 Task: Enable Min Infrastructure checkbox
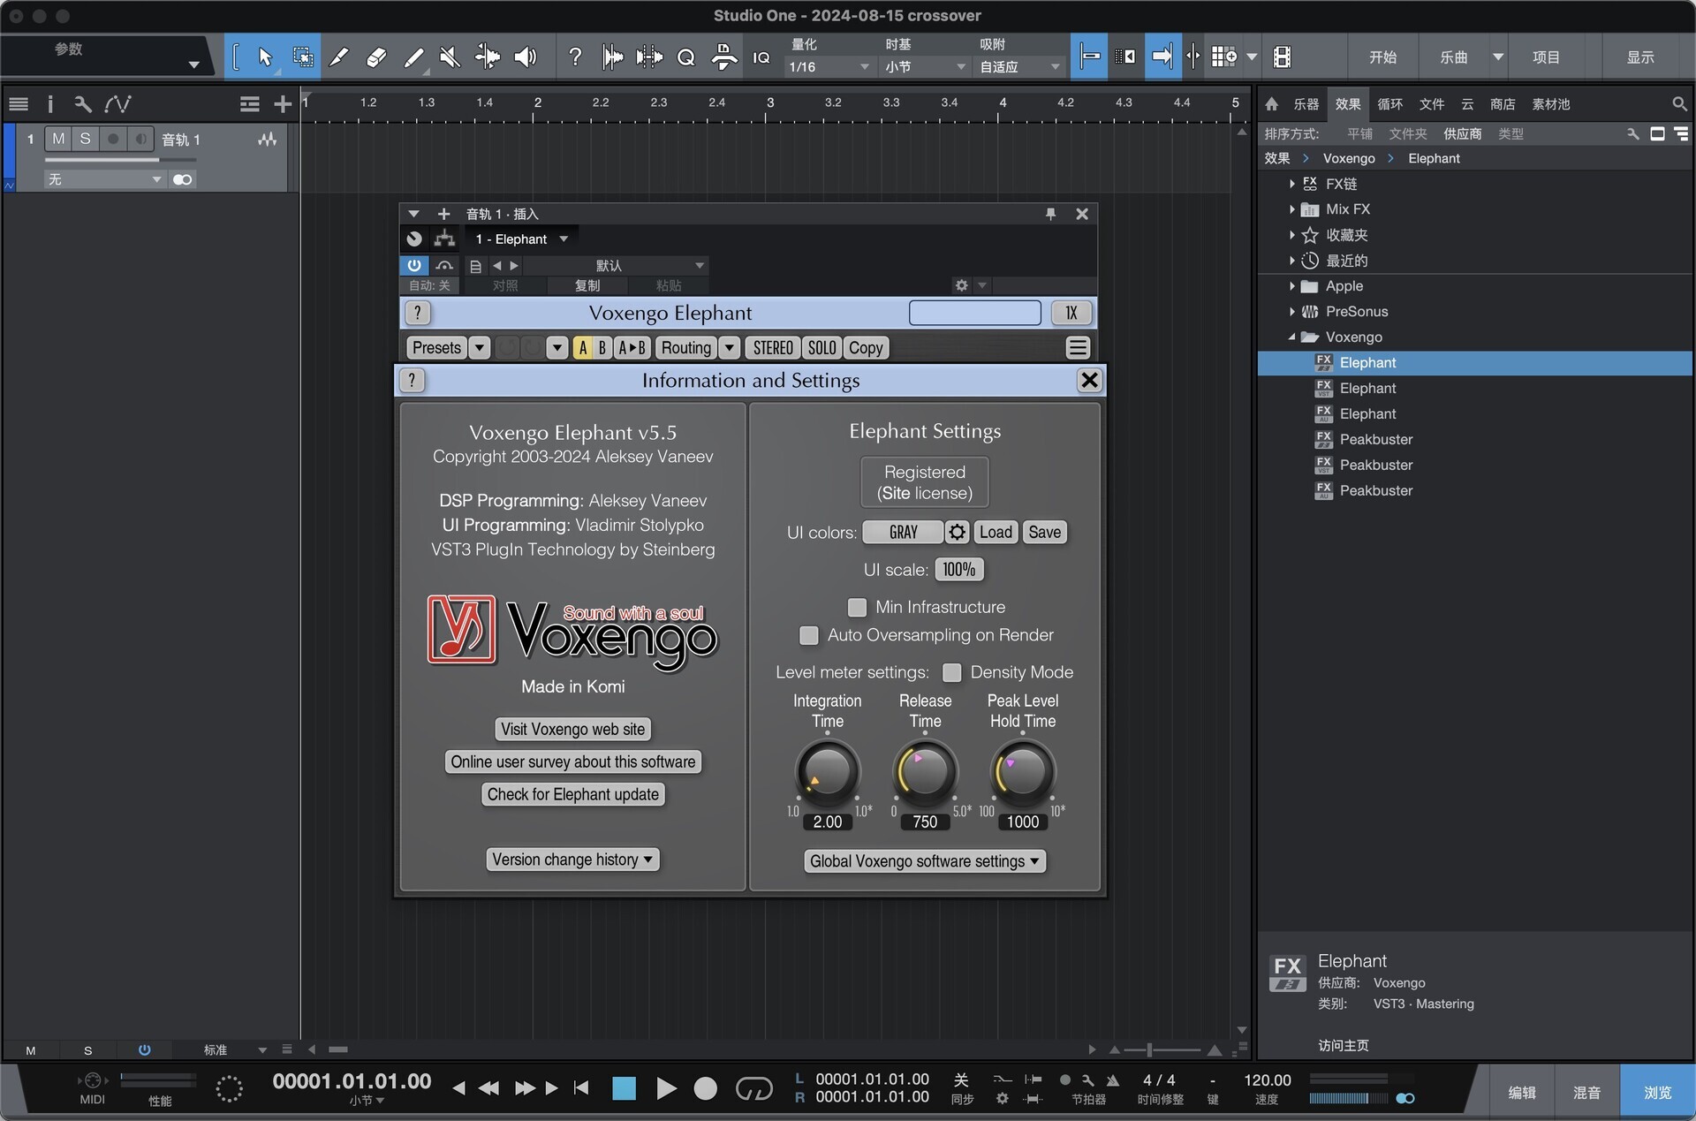[x=857, y=607]
